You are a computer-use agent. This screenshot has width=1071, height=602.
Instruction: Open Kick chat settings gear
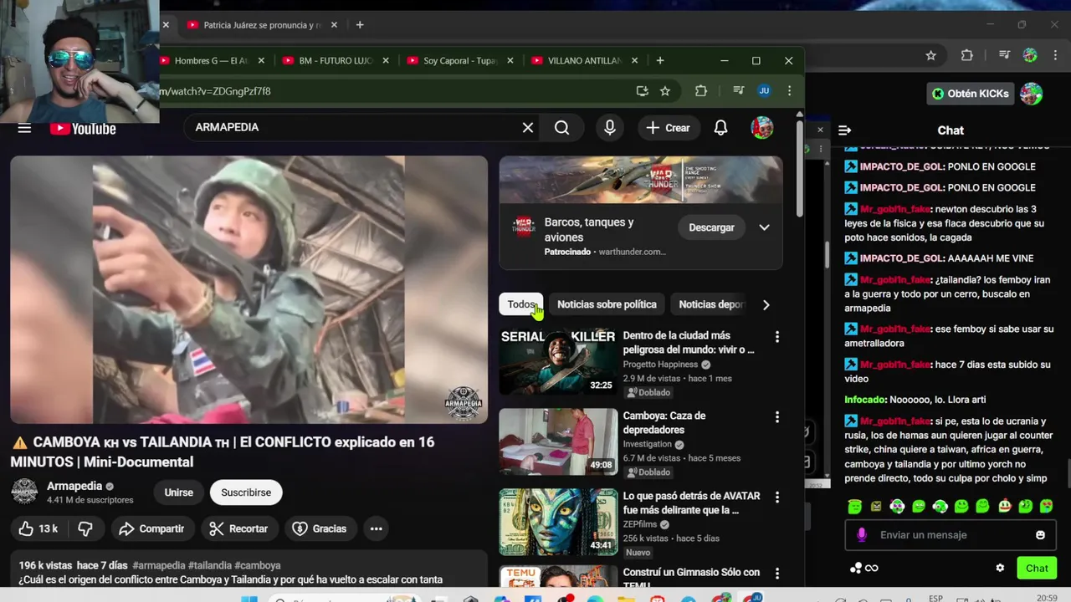click(x=999, y=568)
